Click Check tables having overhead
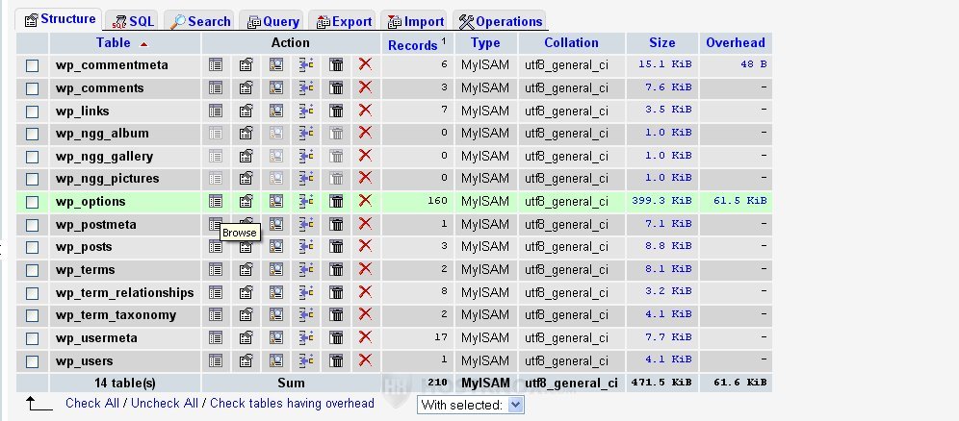The width and height of the screenshot is (959, 421). click(x=292, y=404)
